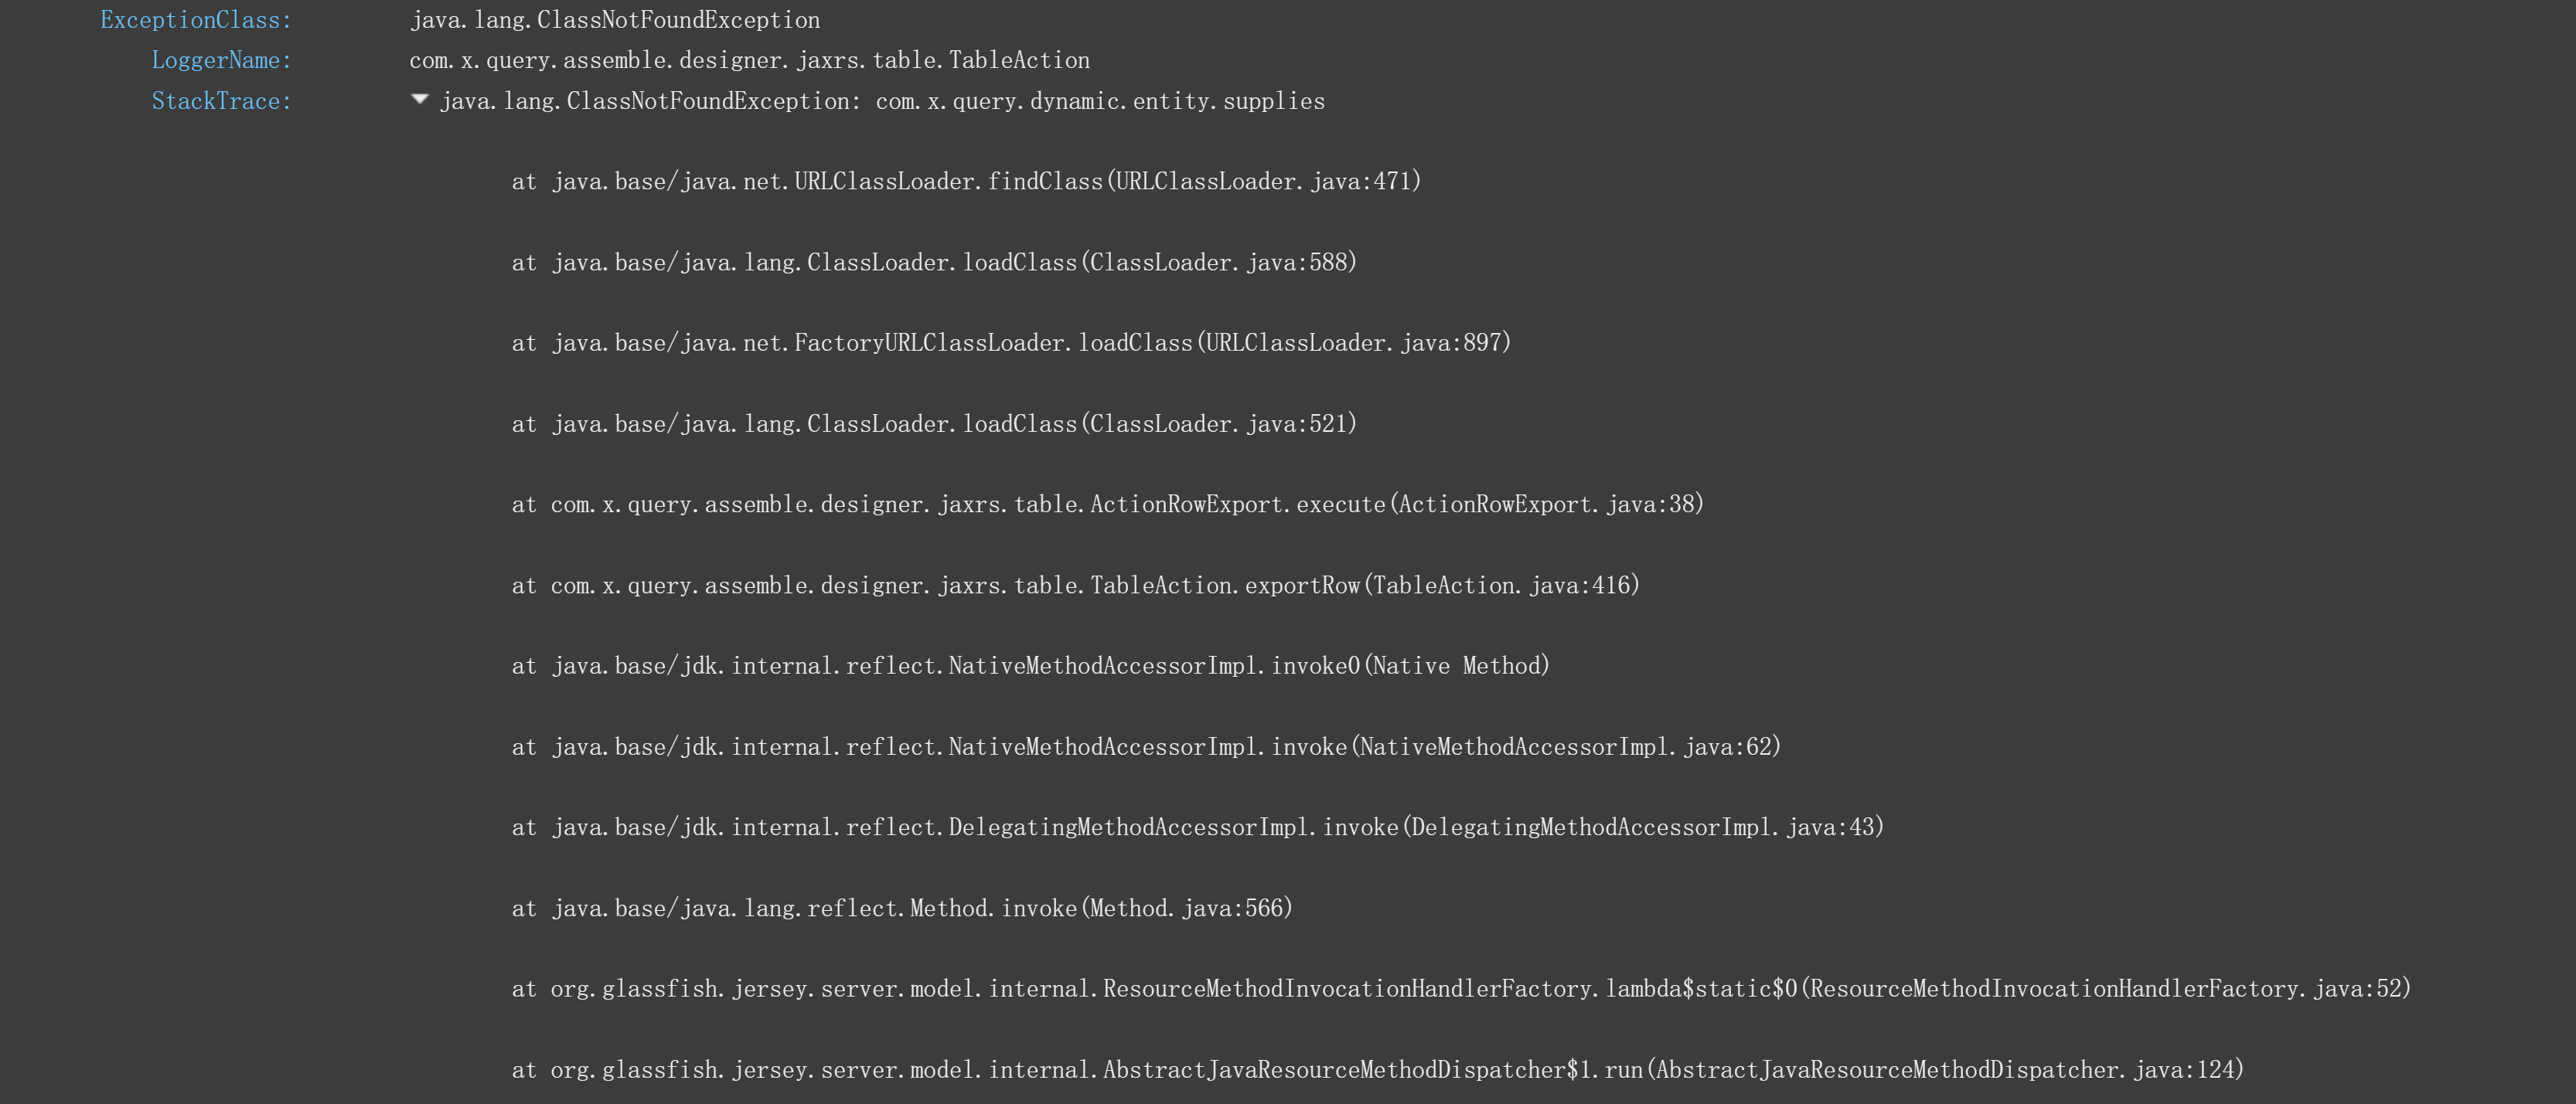This screenshot has width=2576, height=1104.
Task: Click the ClassLoader.loadClass line 588 frame
Action: click(934, 263)
